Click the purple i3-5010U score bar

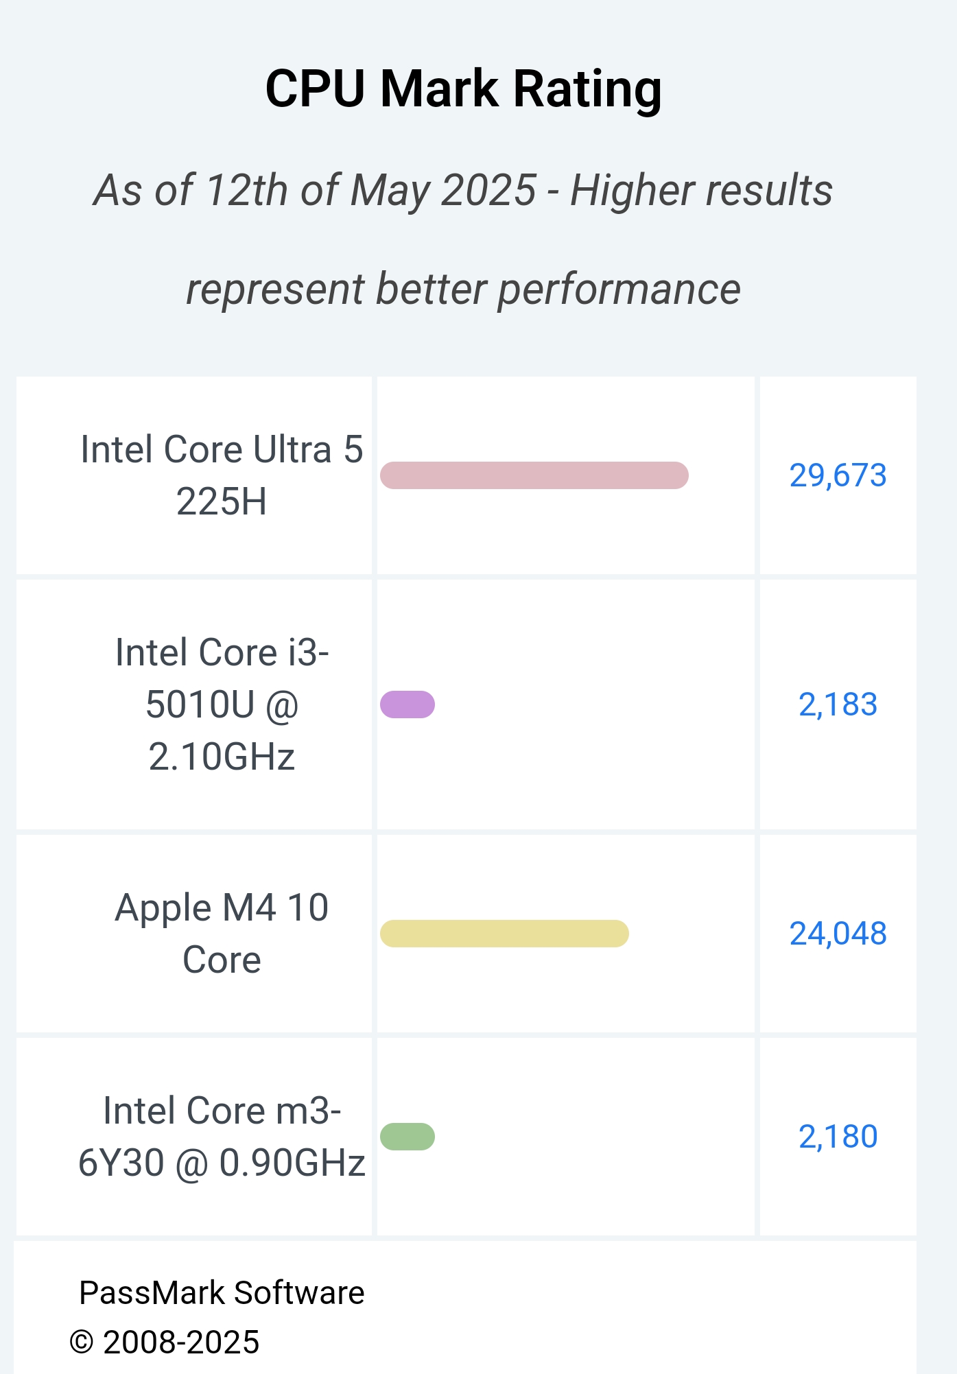407,704
